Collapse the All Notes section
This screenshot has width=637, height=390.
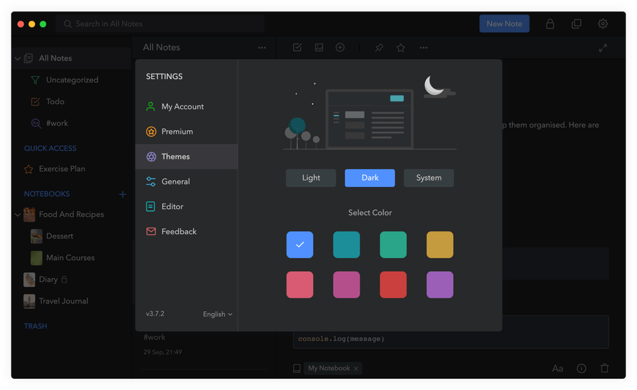(17, 58)
